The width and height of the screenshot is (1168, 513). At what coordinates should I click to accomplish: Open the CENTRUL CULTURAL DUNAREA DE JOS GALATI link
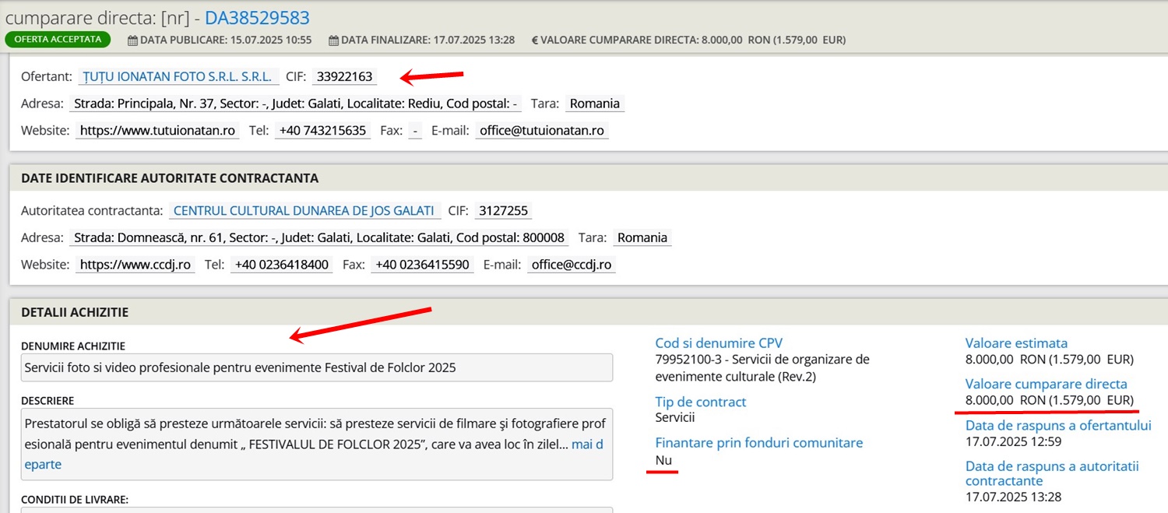(304, 210)
